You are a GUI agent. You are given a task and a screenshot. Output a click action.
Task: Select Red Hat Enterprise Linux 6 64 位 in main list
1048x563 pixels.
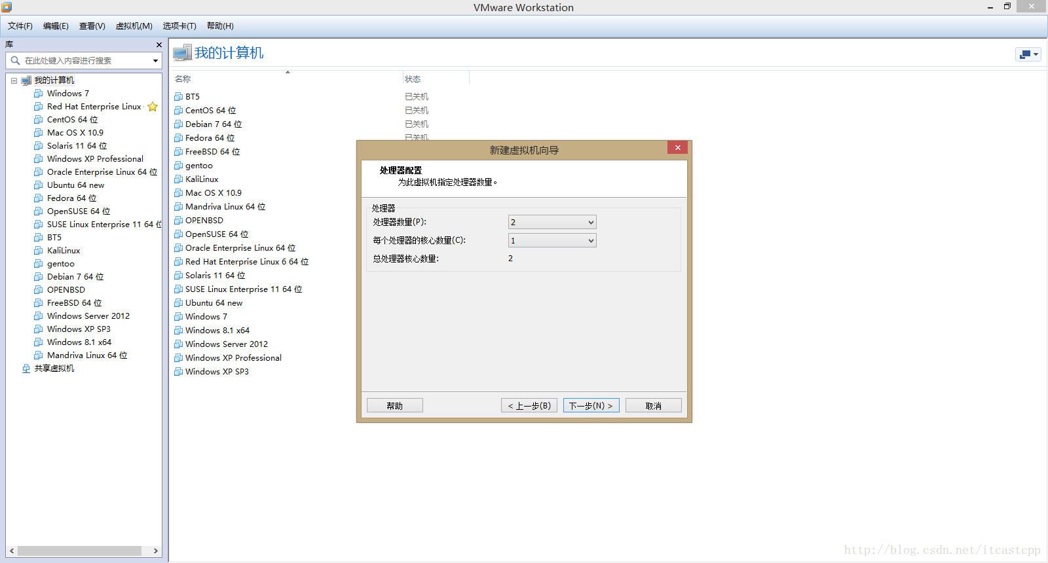[247, 261]
